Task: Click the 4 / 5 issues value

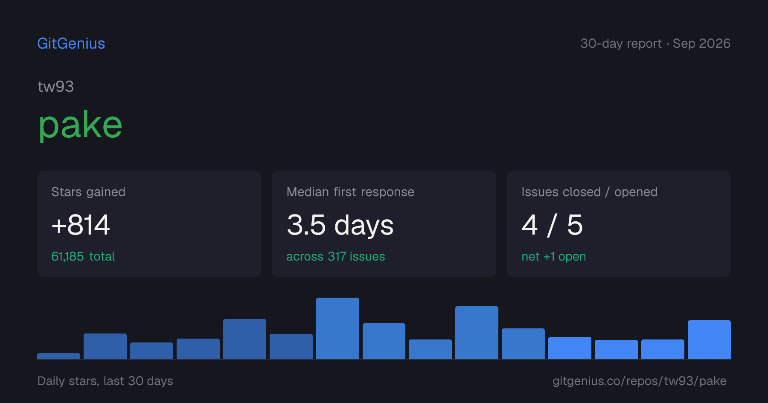Action: 552,225
